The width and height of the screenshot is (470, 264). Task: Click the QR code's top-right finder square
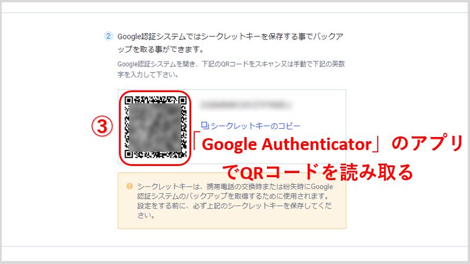(x=182, y=100)
